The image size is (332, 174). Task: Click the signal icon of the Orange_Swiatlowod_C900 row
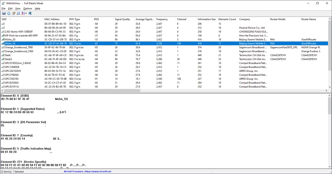coord(3,51)
